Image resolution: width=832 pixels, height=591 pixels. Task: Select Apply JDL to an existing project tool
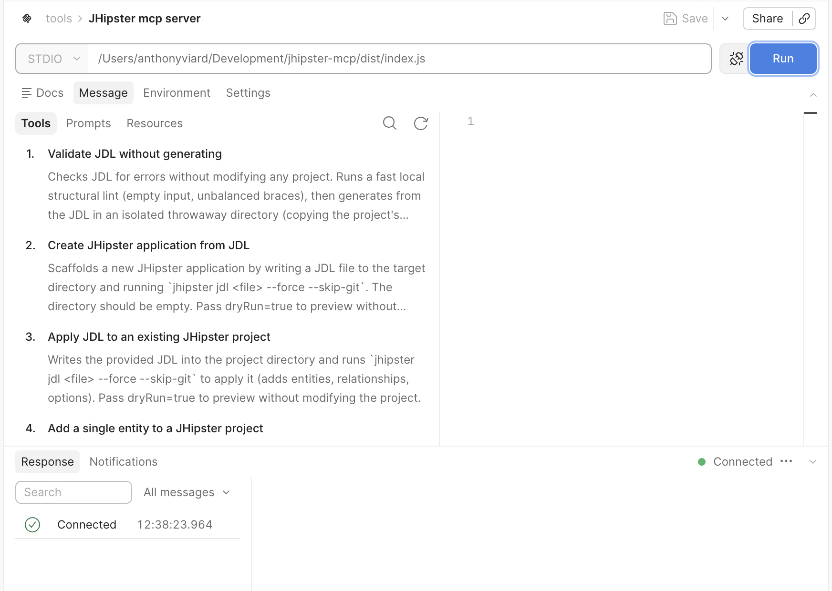click(x=159, y=337)
